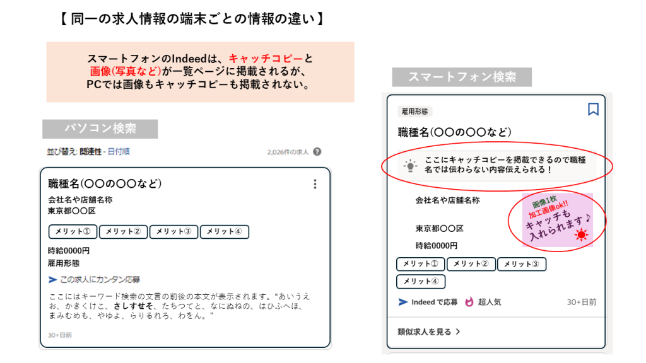Click the arrow icon before この求人にカンタン応募
646x363 pixels.
52,279
